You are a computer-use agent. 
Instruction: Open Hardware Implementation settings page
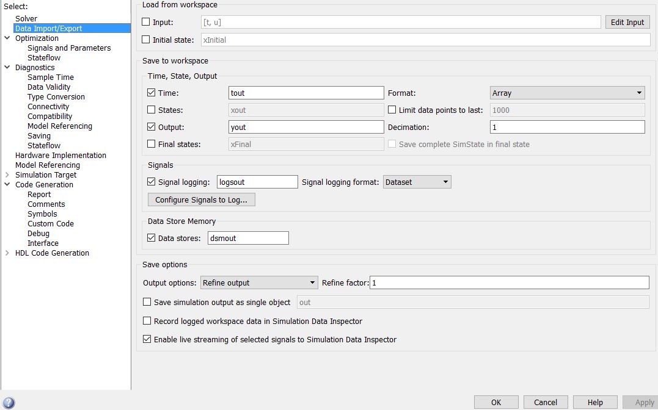[x=60, y=156]
